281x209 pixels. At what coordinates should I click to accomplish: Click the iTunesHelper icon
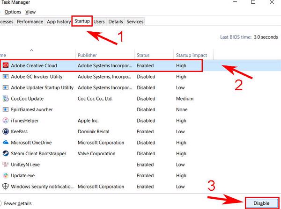pyautogui.click(x=6, y=121)
